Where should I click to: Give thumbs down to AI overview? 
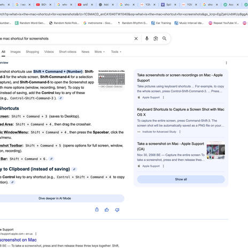[x=117, y=210]
